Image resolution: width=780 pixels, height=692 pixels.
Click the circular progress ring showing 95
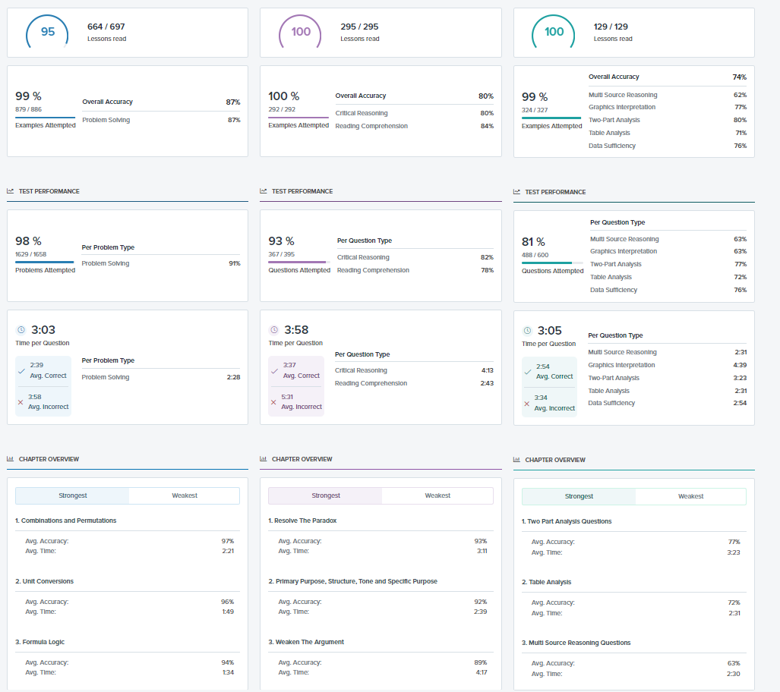tap(48, 32)
